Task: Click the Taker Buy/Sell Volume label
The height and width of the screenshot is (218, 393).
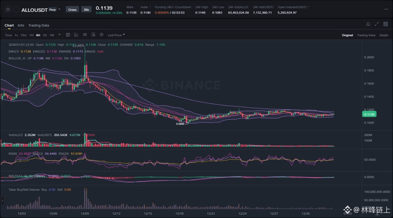Action: (x=24, y=190)
